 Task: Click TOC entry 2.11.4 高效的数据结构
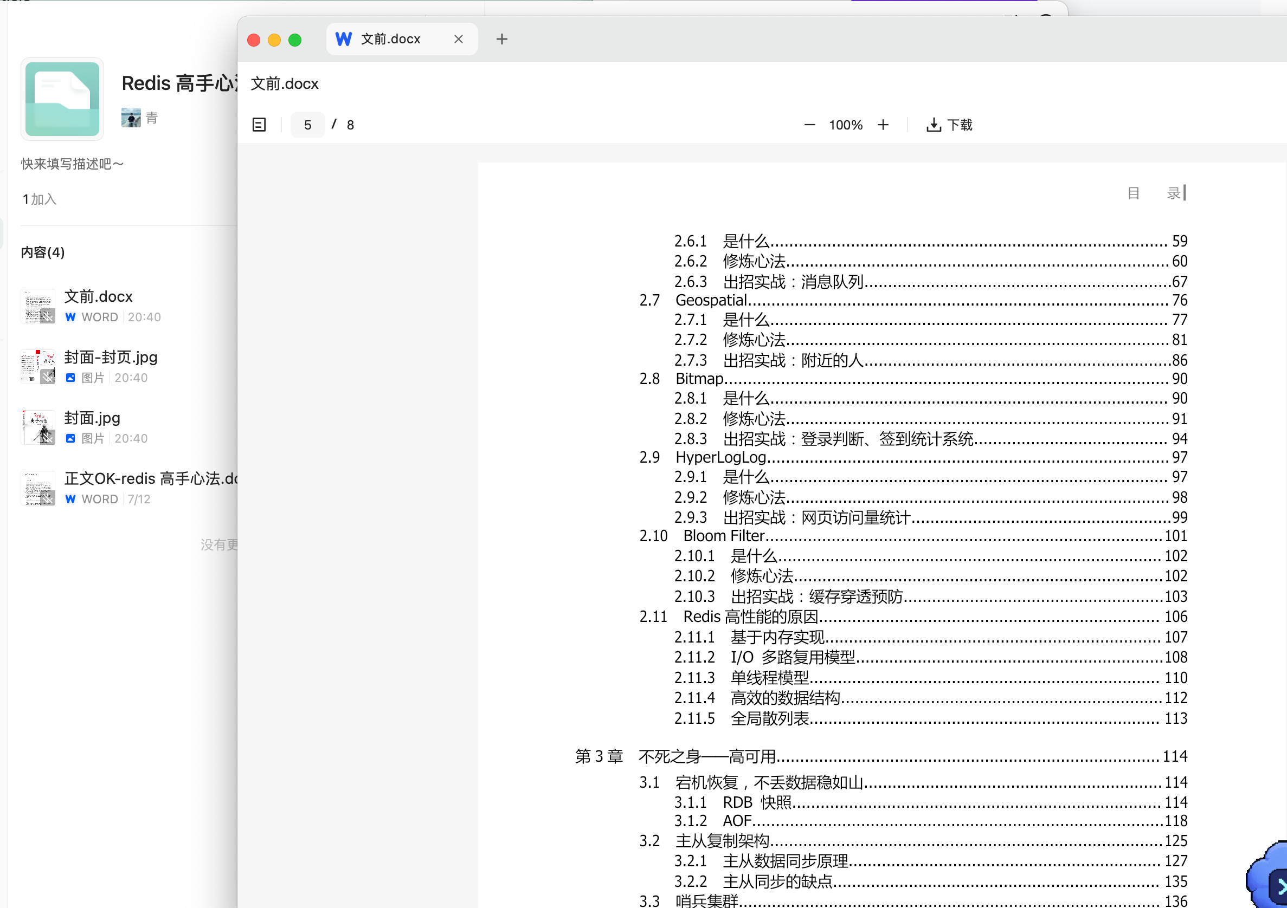pyautogui.click(x=930, y=698)
